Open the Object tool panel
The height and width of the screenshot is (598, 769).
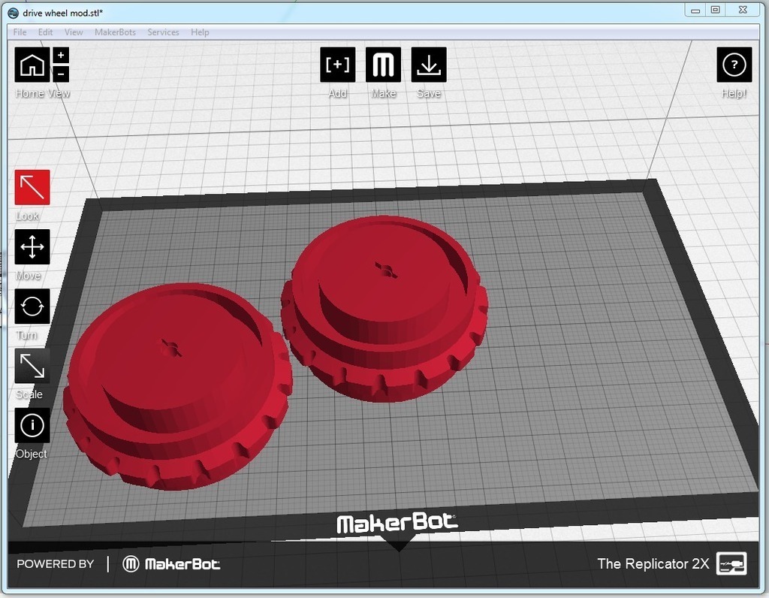(x=31, y=425)
